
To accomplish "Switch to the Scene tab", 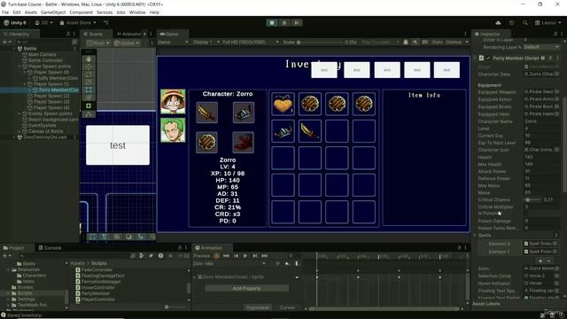I will (x=95, y=34).
